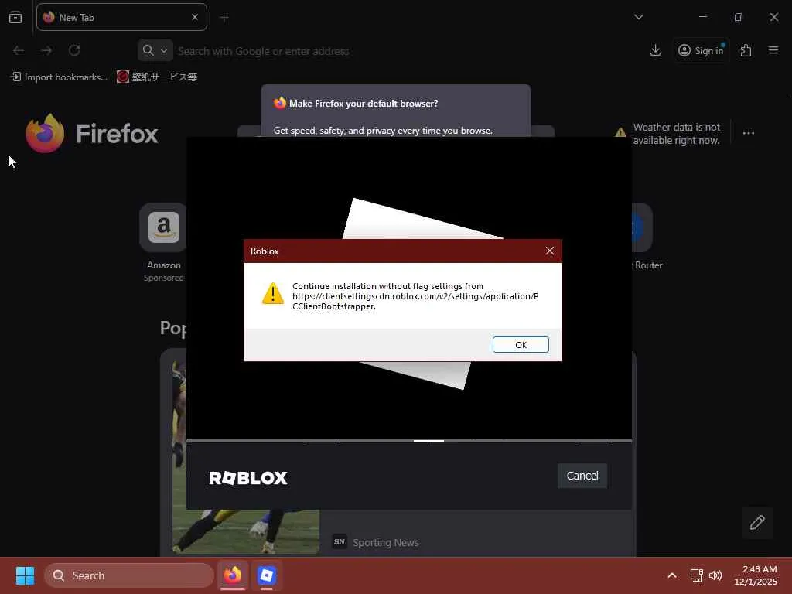Click the Roblox logo in installer window
The height and width of the screenshot is (594, 792).
[x=248, y=478]
